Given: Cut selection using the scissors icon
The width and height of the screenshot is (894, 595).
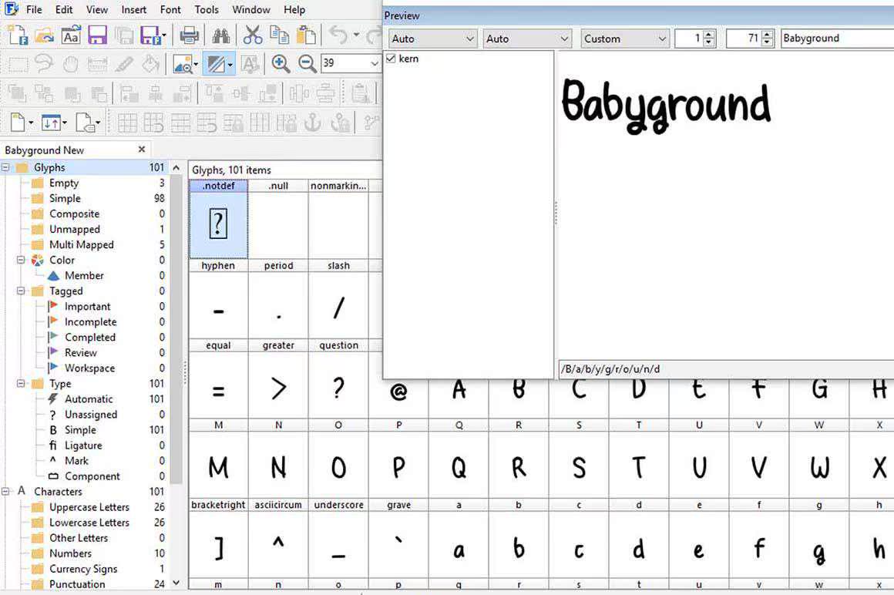Looking at the screenshot, I should [253, 36].
